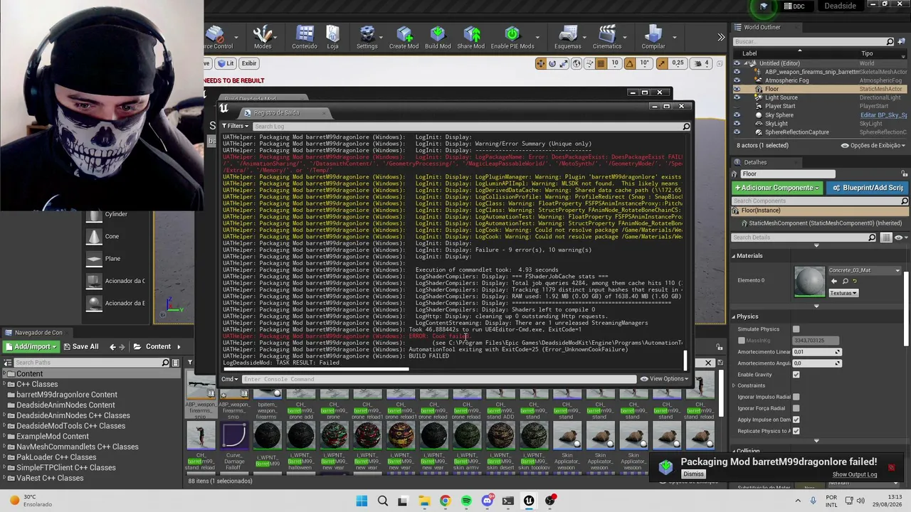The image size is (911, 512).
Task: Open the Modes toolbar button
Action: point(263,37)
